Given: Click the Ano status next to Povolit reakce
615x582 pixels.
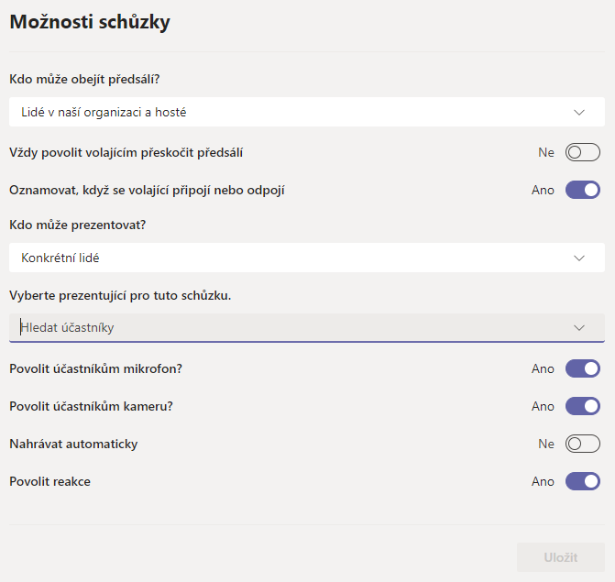Looking at the screenshot, I should click(543, 481).
